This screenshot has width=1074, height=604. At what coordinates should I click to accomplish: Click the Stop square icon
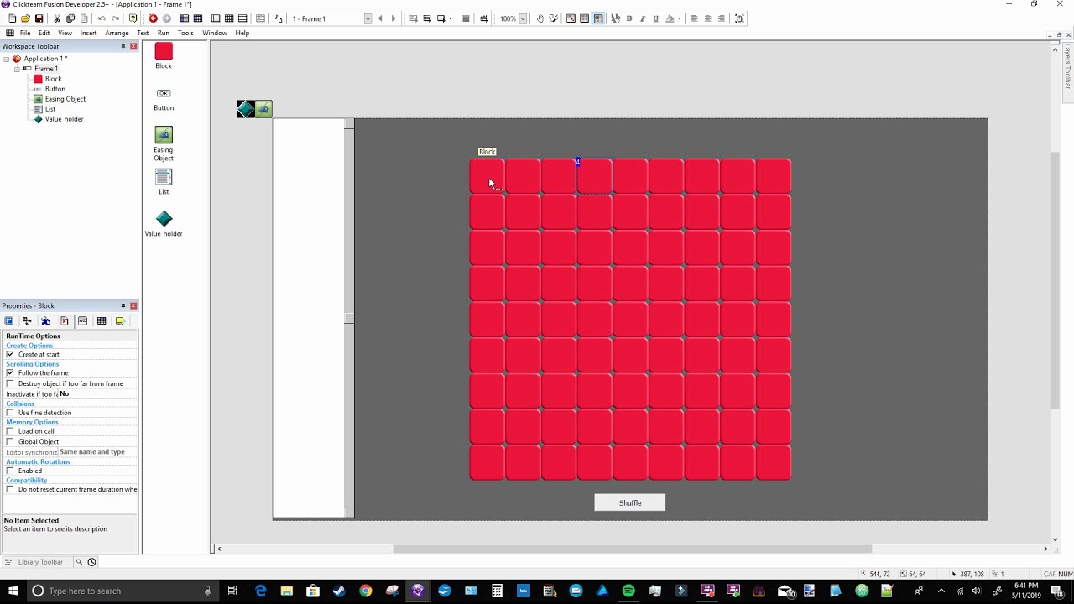click(466, 18)
